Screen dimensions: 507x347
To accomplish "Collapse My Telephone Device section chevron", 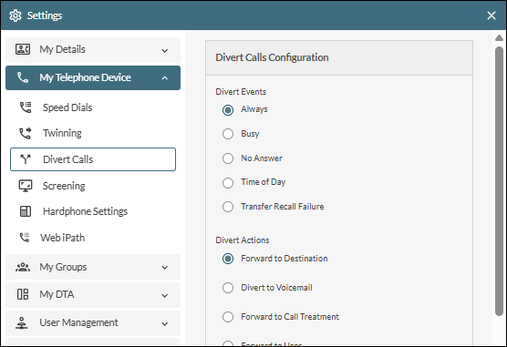I will (165, 77).
